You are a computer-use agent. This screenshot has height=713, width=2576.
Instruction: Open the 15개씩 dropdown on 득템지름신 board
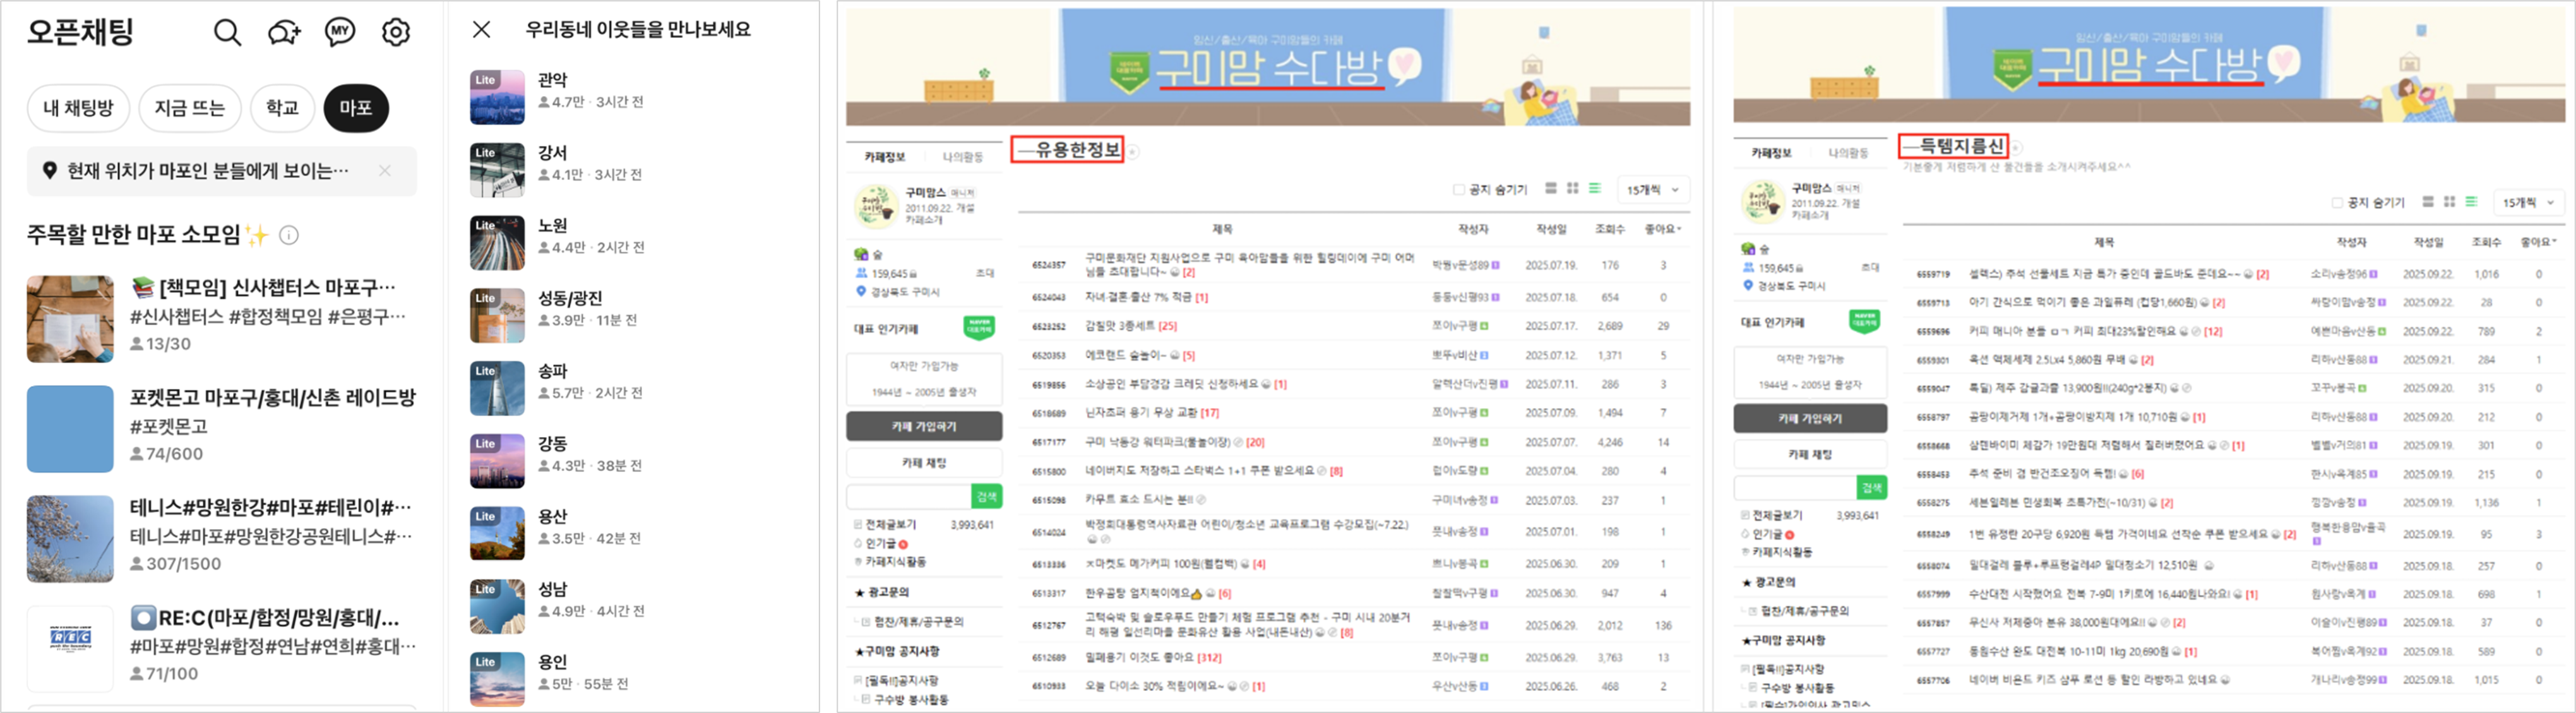point(2528,203)
